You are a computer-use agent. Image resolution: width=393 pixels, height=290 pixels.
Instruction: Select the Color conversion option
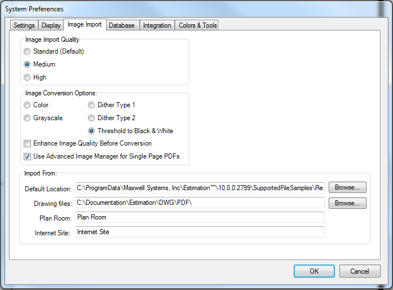point(27,105)
